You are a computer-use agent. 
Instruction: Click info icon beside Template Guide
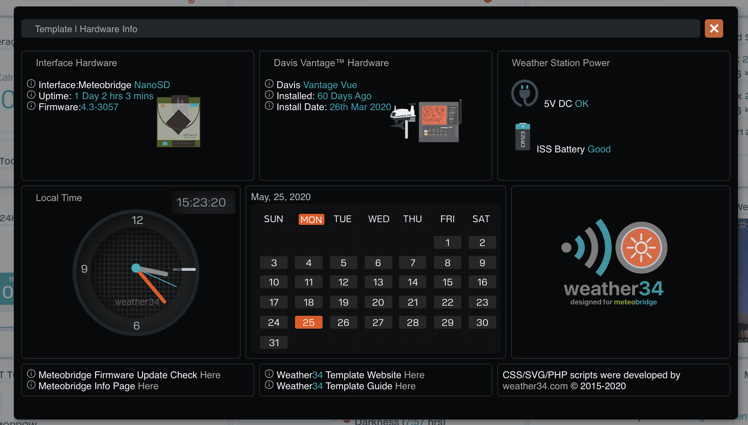(x=269, y=385)
